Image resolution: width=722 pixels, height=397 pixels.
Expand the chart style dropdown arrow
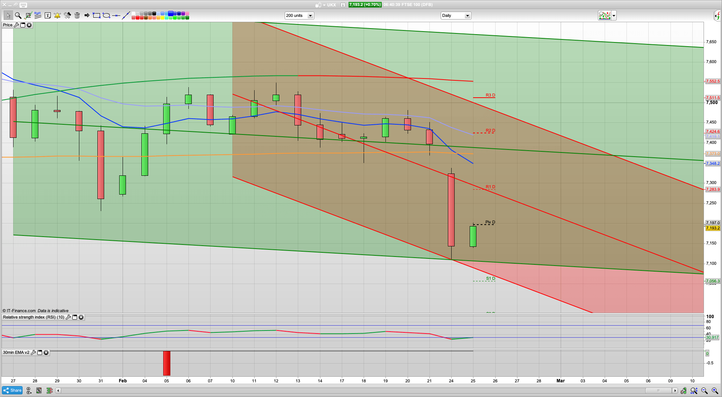pyautogui.click(x=614, y=16)
